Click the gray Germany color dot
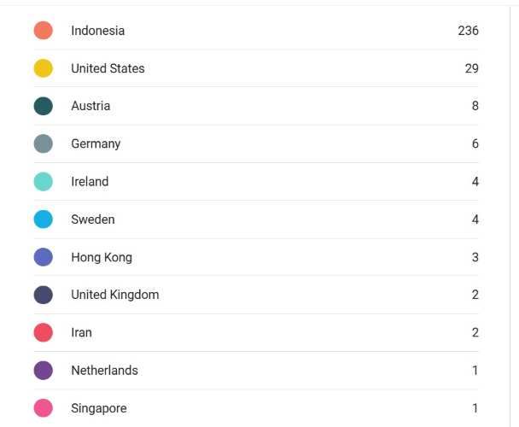The height and width of the screenshot is (427, 519). coord(43,143)
